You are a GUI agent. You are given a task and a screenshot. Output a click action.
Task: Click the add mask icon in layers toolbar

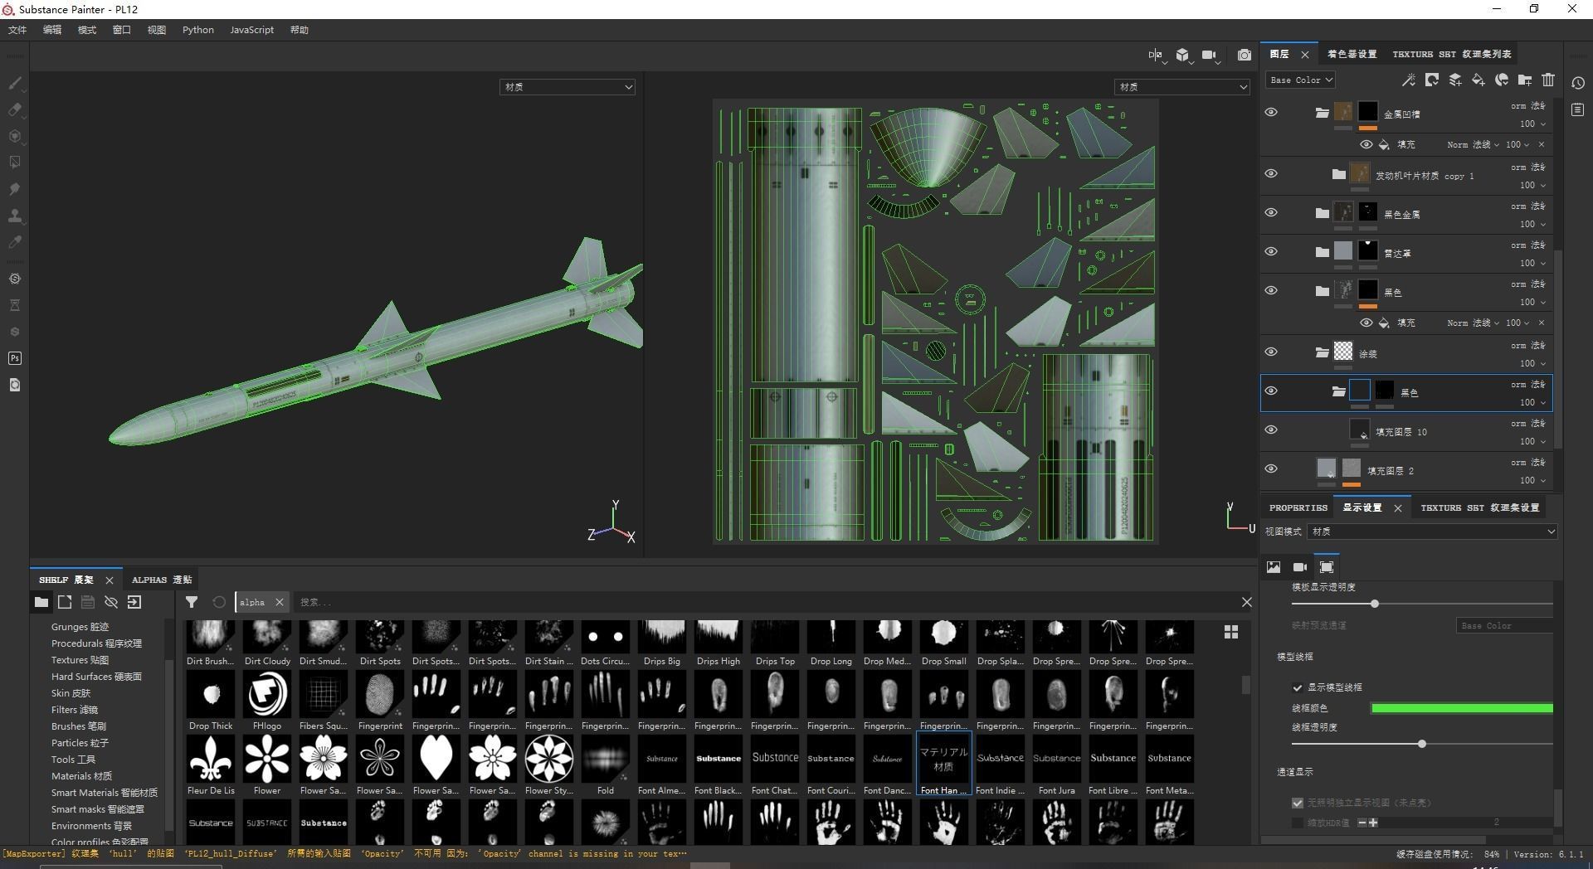tap(1431, 80)
